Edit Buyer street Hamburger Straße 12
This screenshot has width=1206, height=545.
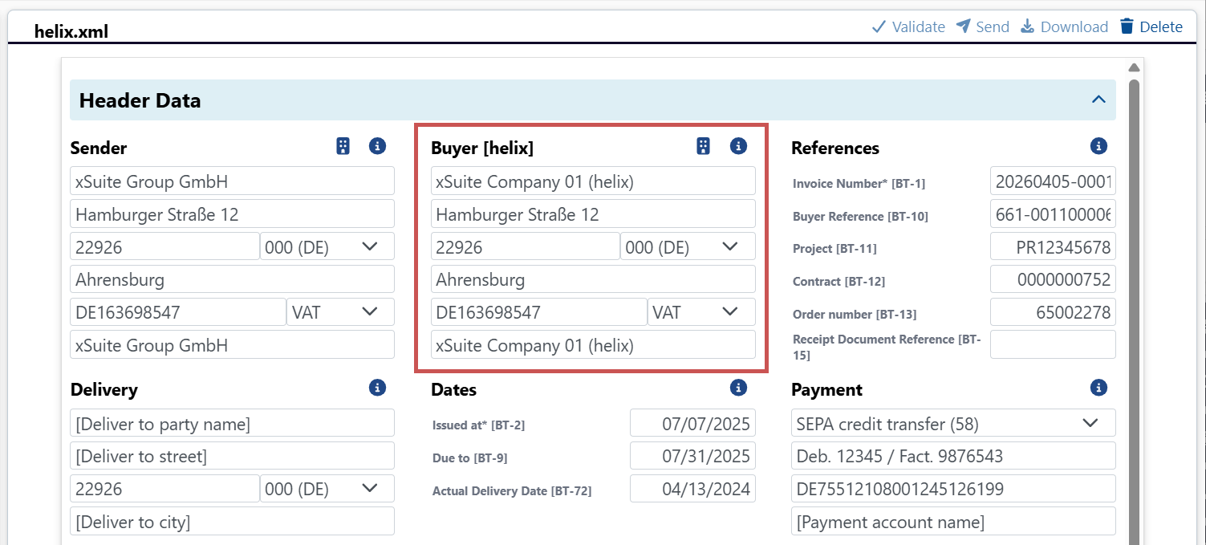(593, 214)
